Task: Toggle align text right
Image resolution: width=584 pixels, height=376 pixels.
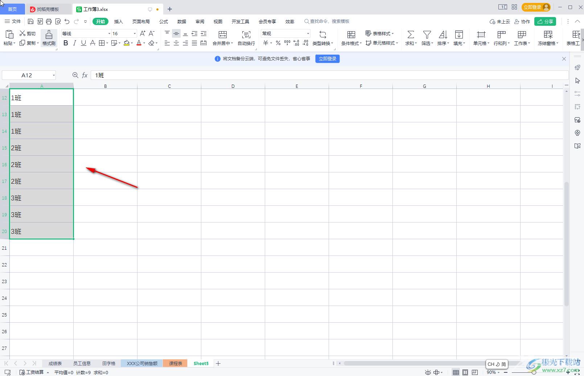Action: pyautogui.click(x=185, y=43)
